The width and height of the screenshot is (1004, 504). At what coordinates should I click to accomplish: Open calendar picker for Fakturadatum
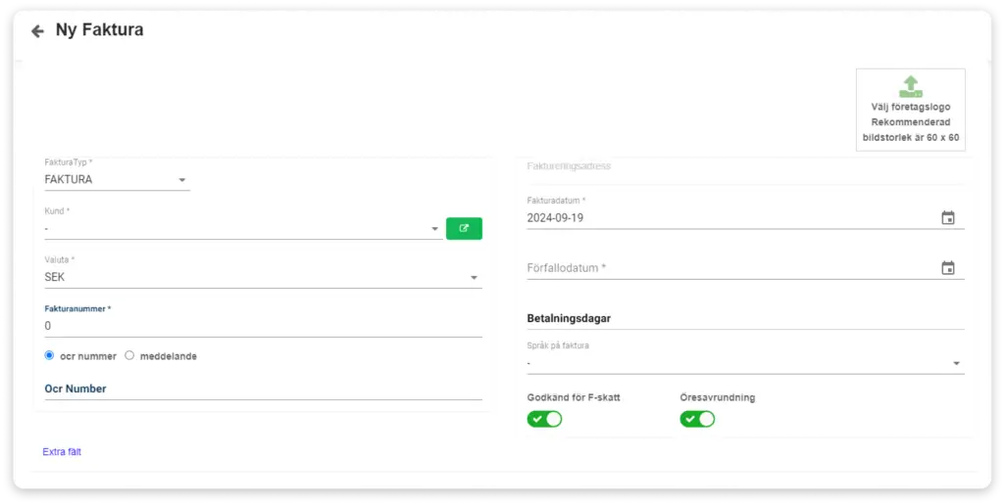point(948,218)
